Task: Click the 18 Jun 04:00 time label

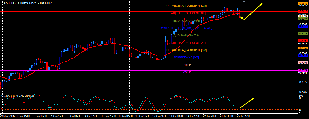Action: click(x=176, y=116)
